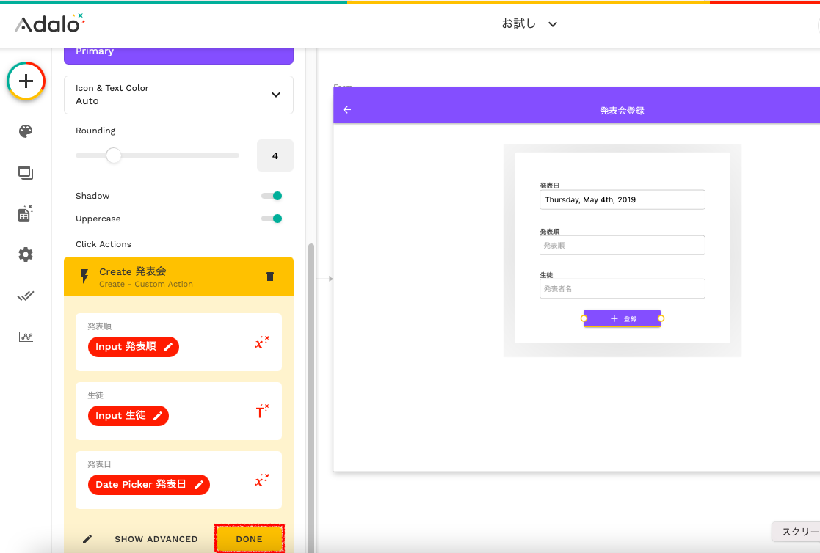Click SHOW ADVANCED
This screenshot has height=553, width=820.
(156, 539)
